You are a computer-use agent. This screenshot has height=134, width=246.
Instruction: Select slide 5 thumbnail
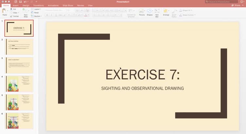pyautogui.click(x=20, y=102)
